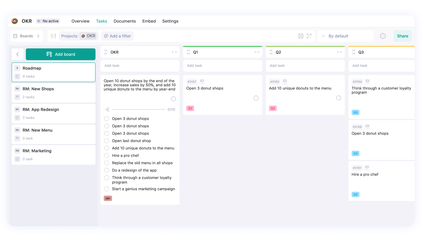Click subtask hierarchy icon in OKR card
This screenshot has width=422, height=241.
[107, 109]
